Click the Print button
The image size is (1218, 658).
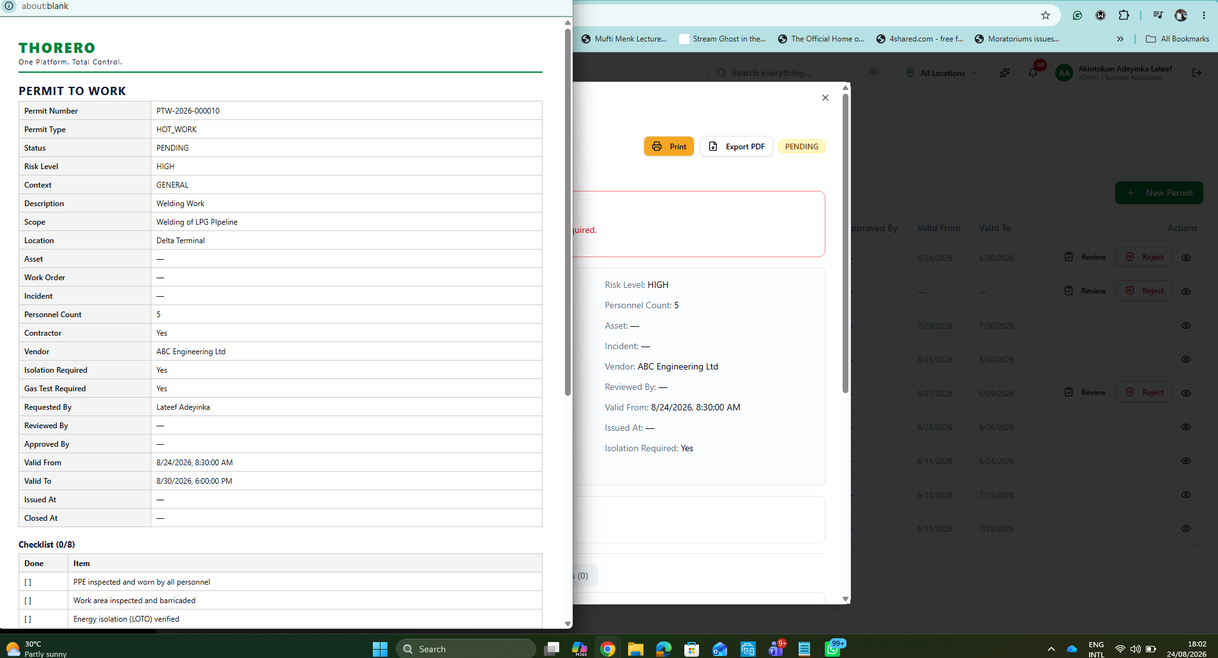[x=669, y=146]
